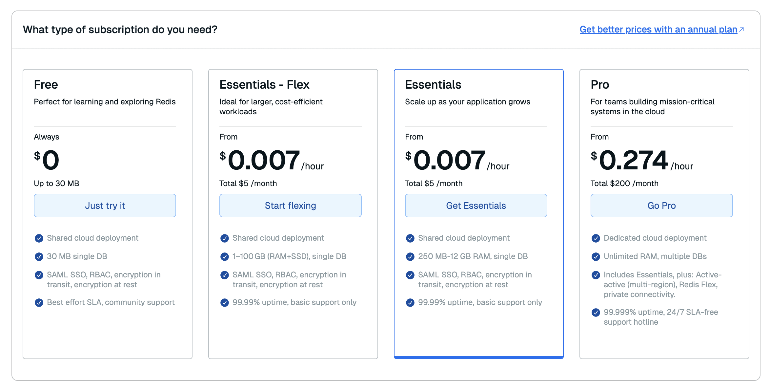Select the Free plan card title
Viewport: 770px width, 390px height.
(46, 85)
